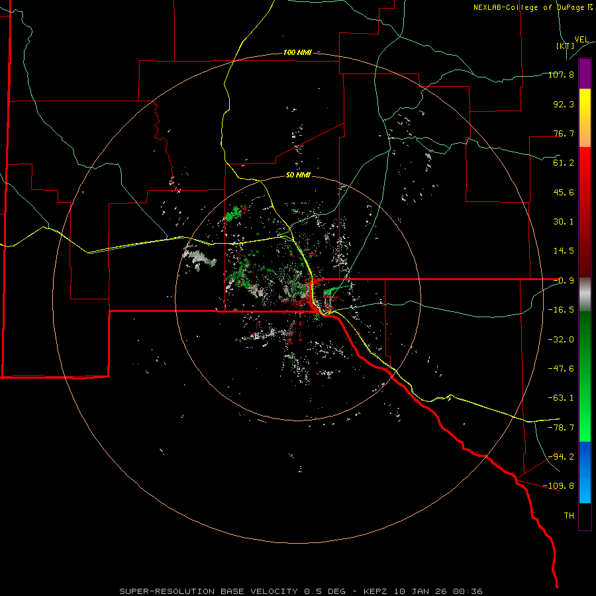Click the VEL legend title
596x596 pixels.
pyautogui.click(x=581, y=40)
